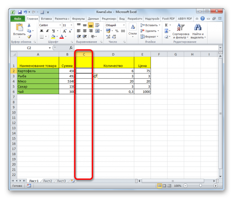The height and width of the screenshot is (199, 233).
Task: Select cell with Картофель
Action: tap(38, 71)
